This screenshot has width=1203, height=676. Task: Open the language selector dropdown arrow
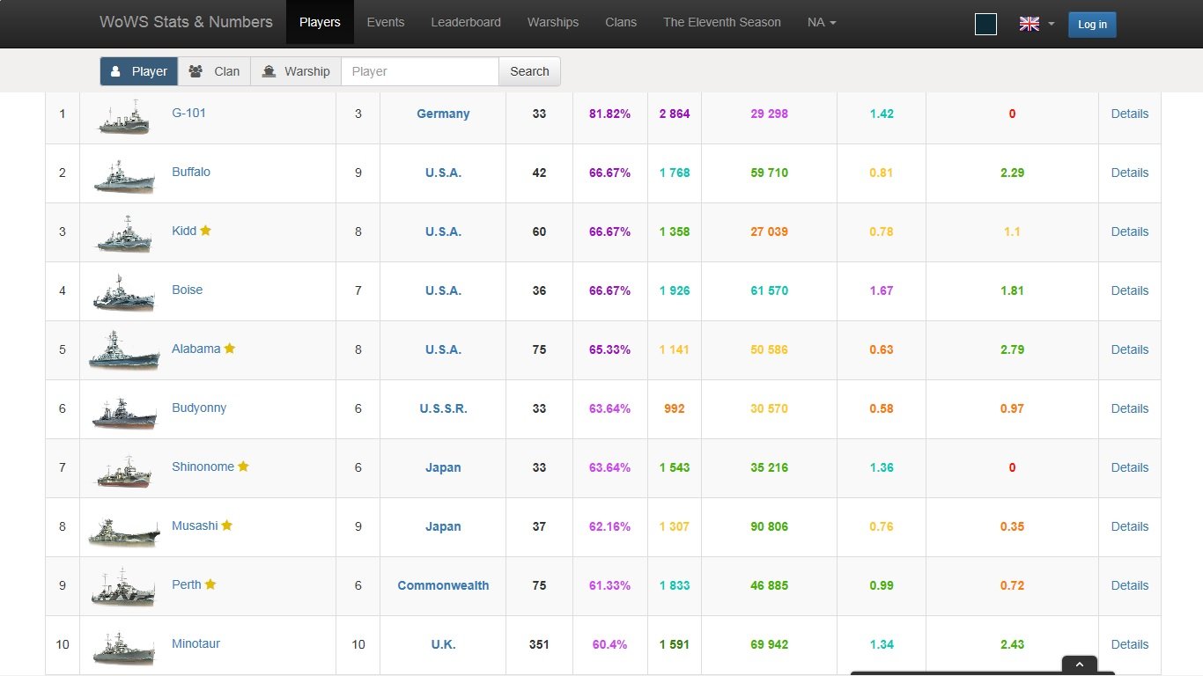1051,25
